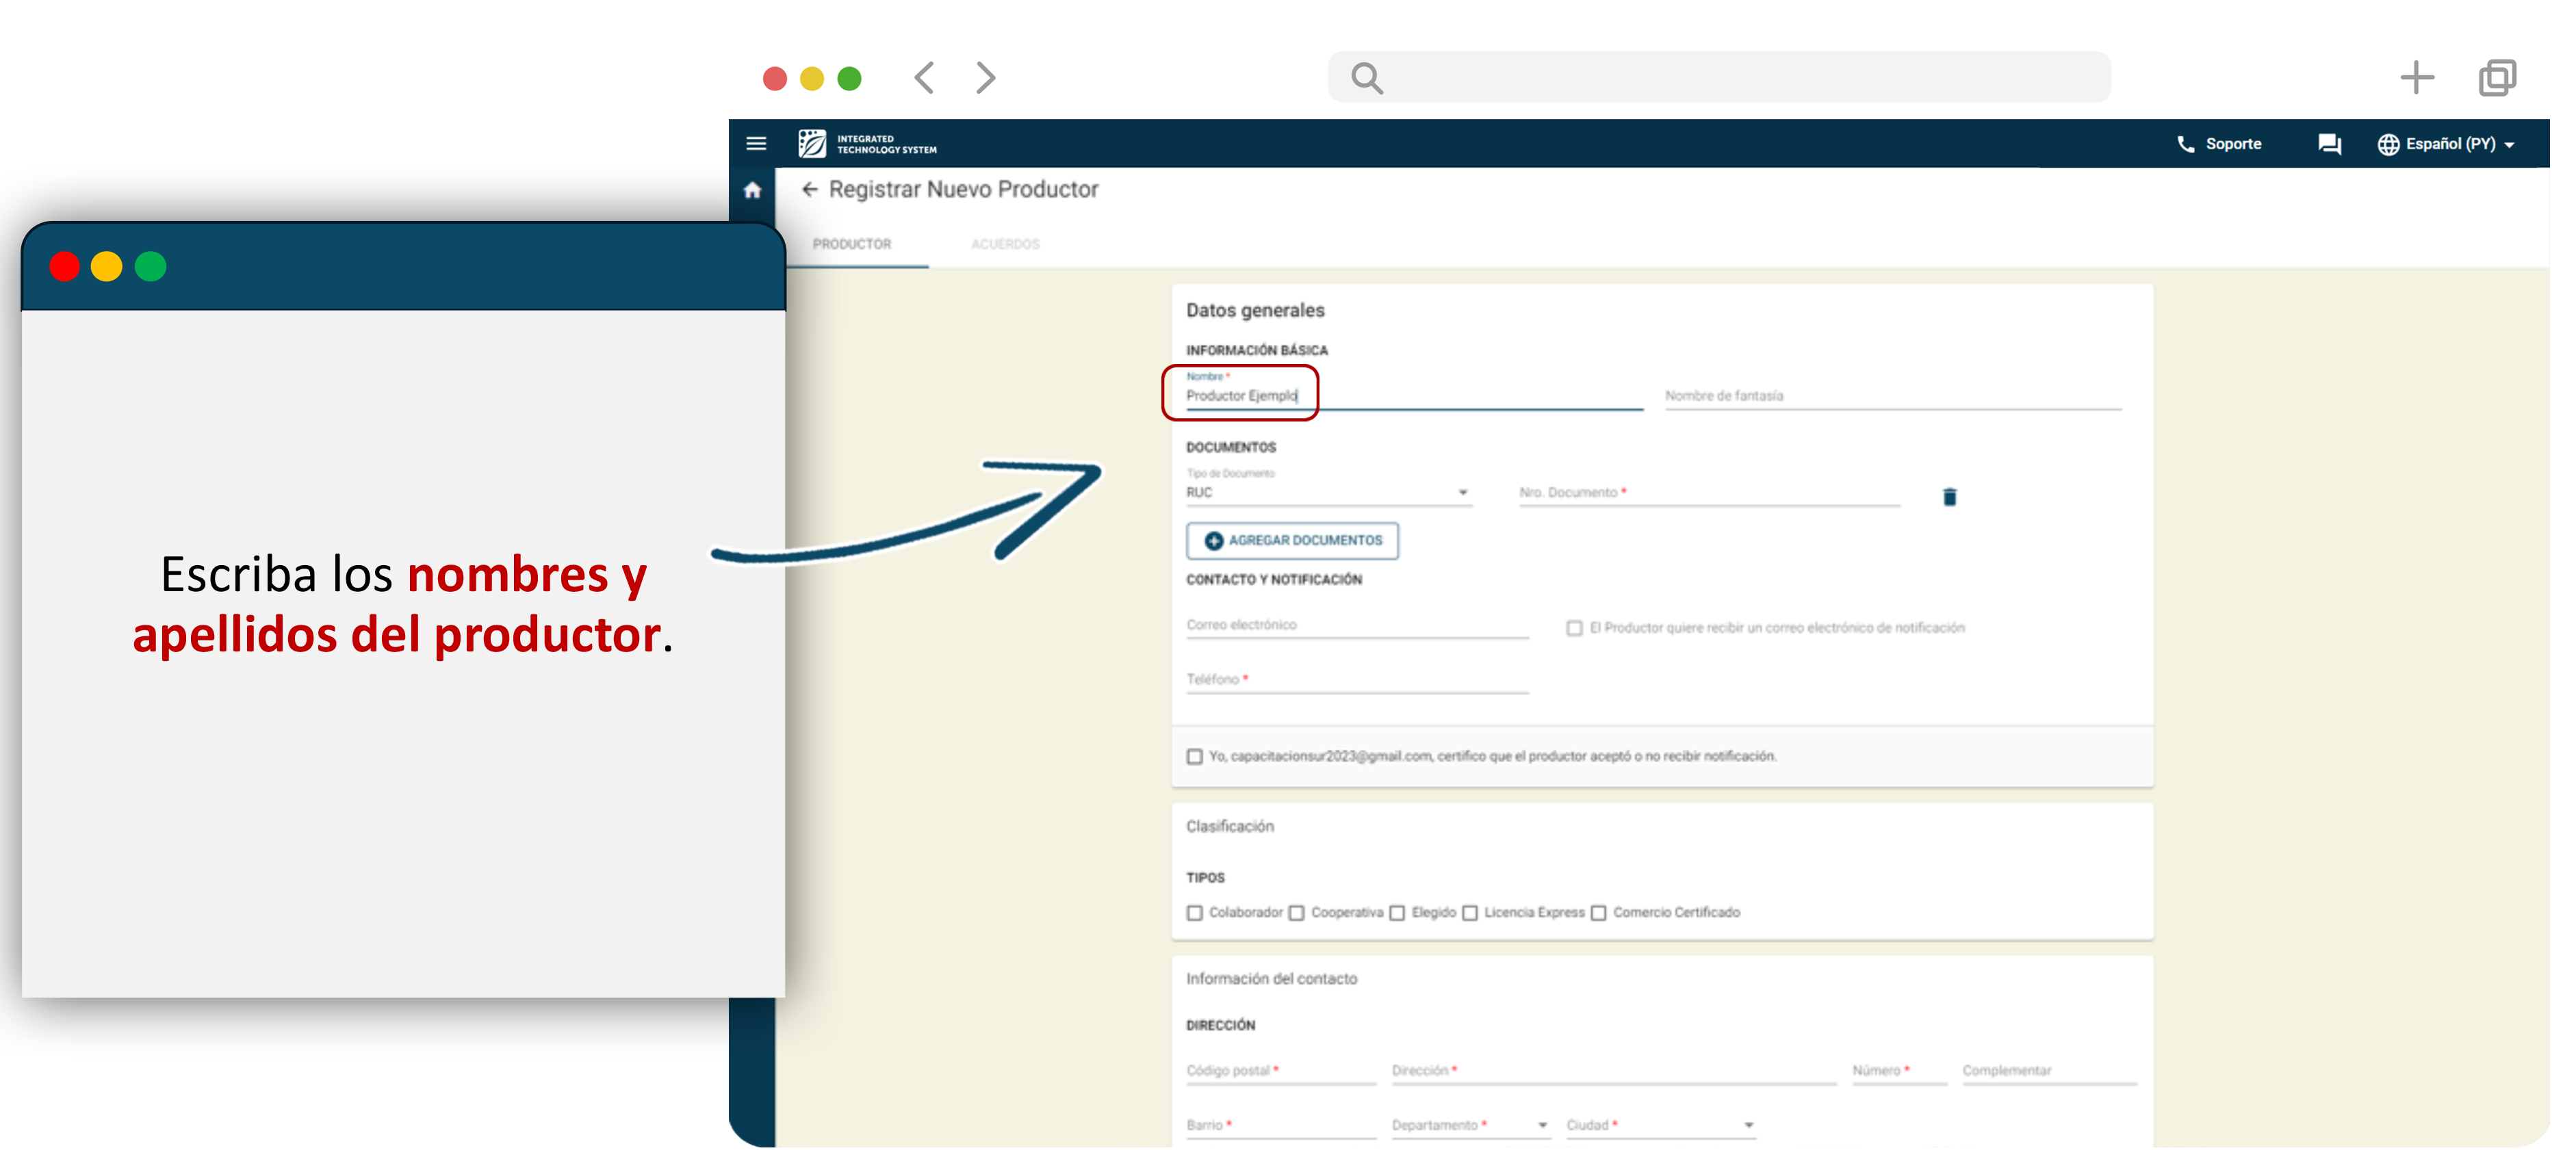Click the AGREGAR DOCUMENTOS button
The image size is (2576, 1170).
tap(1292, 541)
